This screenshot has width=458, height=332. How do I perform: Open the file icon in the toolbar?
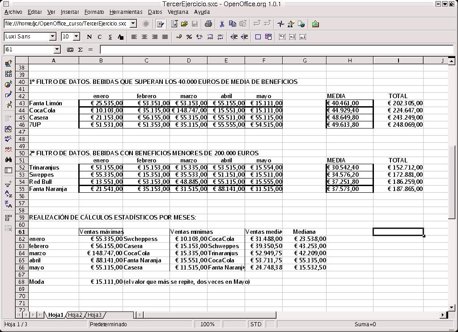click(184, 24)
